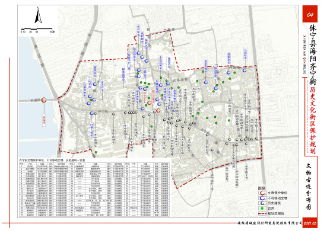
Task: Click the green well dot near bottom-left boundary
Action: click(x=96, y=152)
